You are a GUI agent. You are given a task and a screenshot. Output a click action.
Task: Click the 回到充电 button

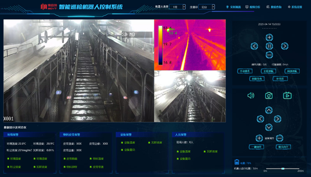point(257,78)
